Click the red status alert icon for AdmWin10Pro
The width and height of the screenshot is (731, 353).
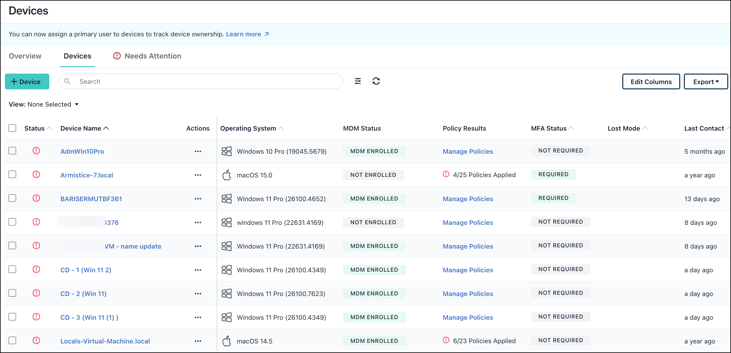coord(36,151)
